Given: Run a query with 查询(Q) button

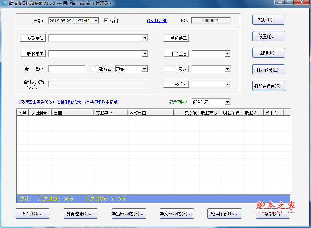Looking at the screenshot, I should point(32,213).
